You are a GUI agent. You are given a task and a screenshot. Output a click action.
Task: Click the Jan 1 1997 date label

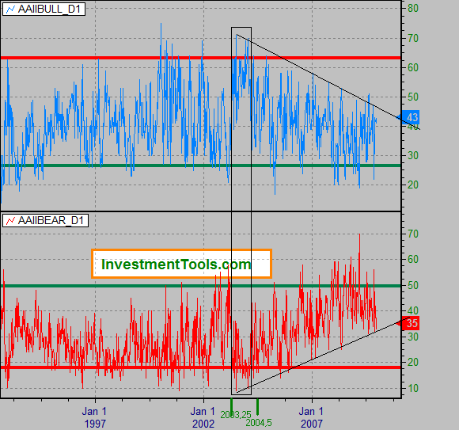94,417
